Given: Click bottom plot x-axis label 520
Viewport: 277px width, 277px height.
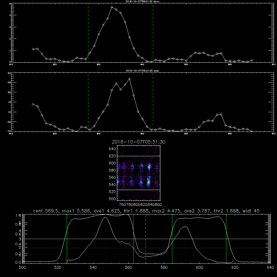Looking at the screenshot, I should [x=58, y=268].
